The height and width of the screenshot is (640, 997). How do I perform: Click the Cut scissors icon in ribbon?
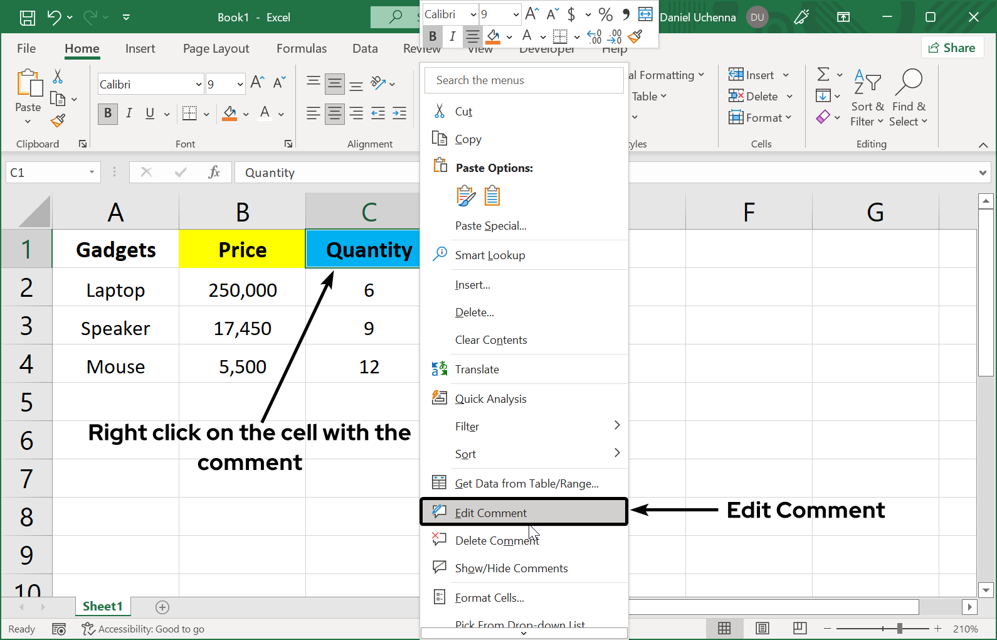(x=58, y=77)
